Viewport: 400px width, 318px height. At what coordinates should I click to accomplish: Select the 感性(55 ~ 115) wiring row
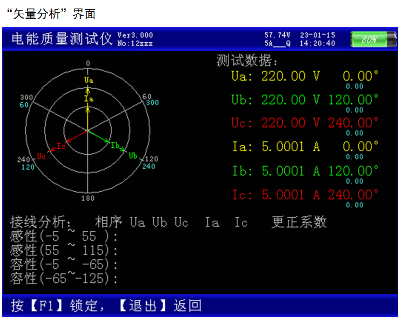[x=64, y=250]
